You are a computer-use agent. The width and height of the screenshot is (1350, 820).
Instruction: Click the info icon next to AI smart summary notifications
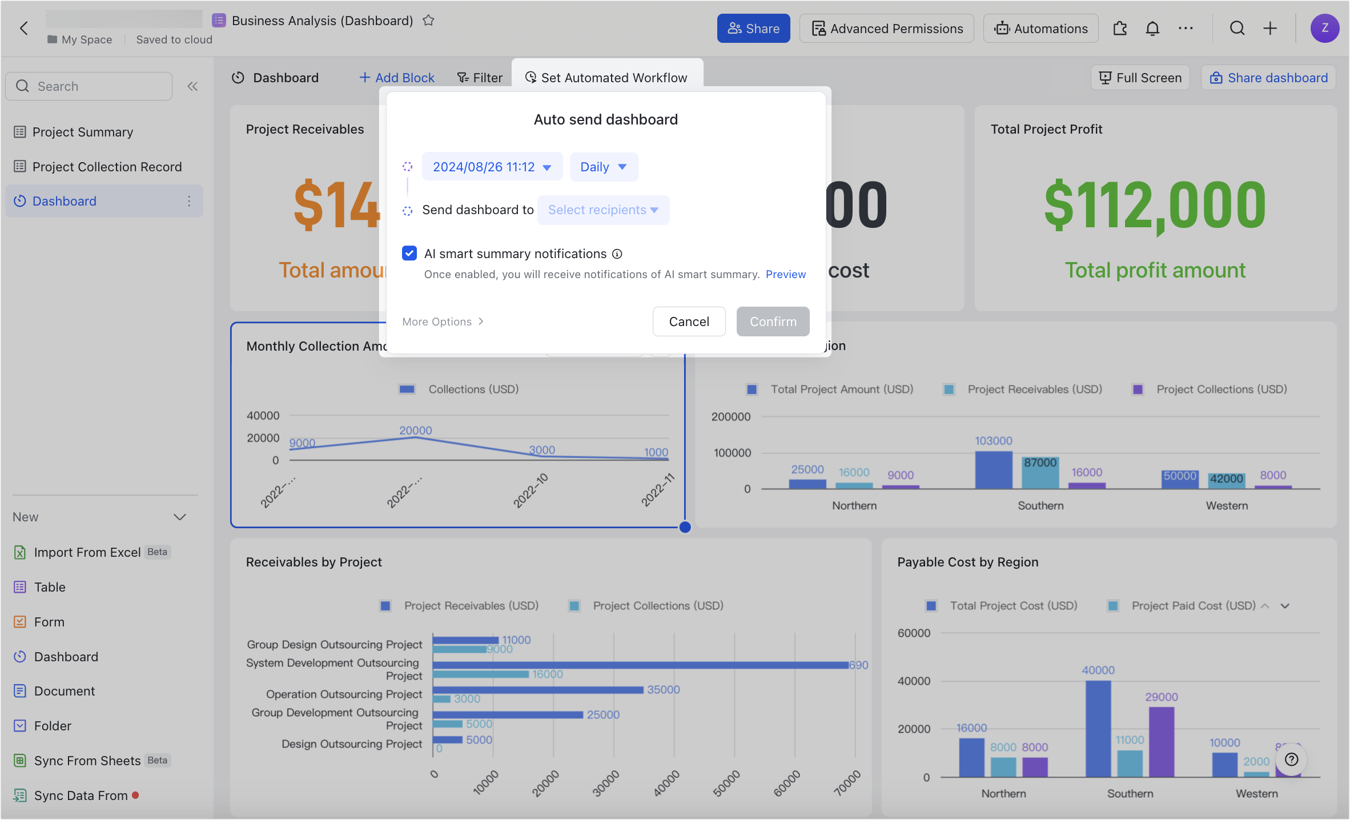point(617,254)
